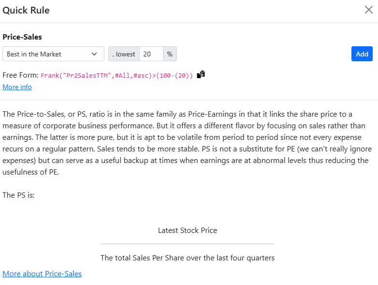Open the Best in the Market dropdown

[53, 54]
